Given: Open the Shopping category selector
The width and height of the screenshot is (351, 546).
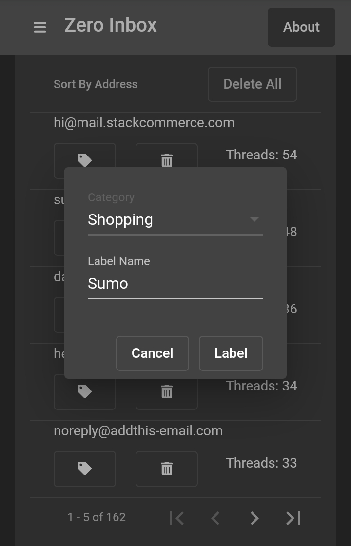Looking at the screenshot, I should click(x=166, y=220).
